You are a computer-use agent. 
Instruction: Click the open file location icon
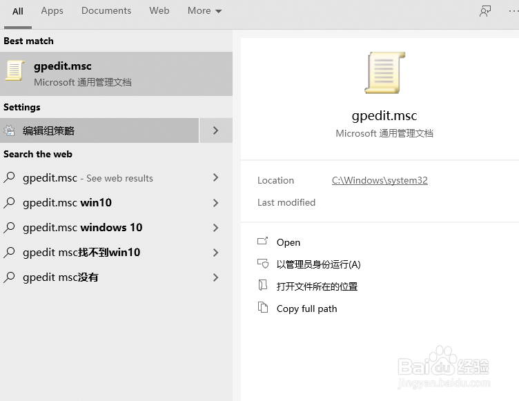pyautogui.click(x=262, y=285)
